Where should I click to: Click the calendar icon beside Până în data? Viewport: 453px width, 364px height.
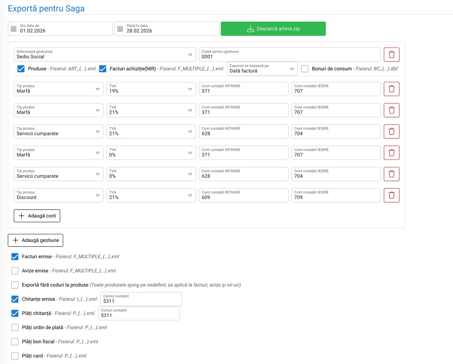120,29
